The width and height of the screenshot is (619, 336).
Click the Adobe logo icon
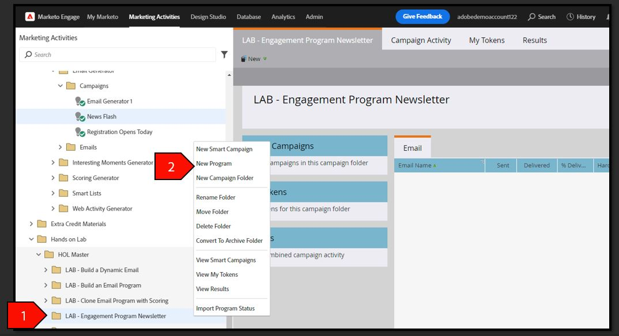point(29,17)
